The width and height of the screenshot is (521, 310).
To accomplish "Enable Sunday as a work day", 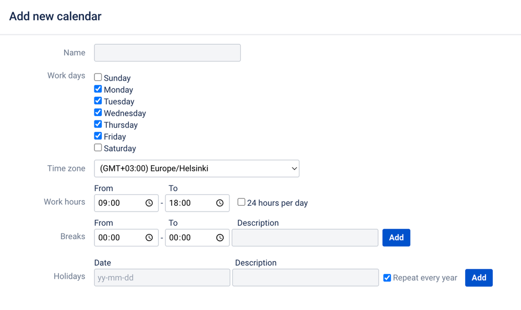I will point(98,78).
